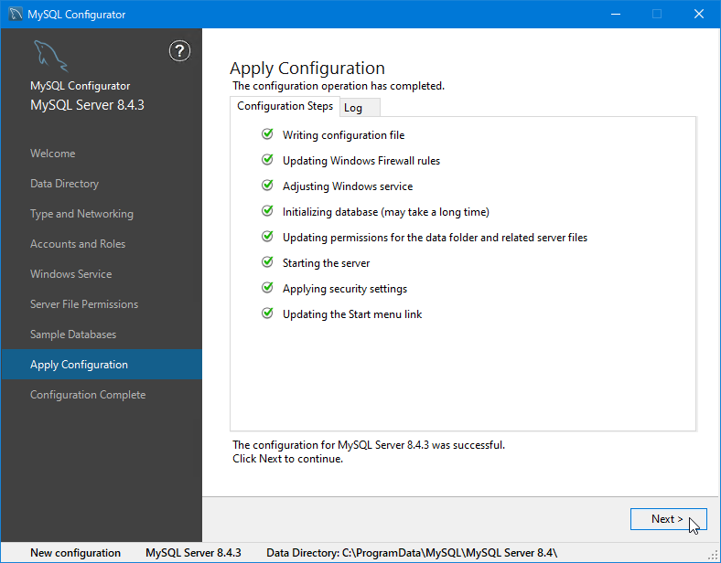Click 'Initializing database (may take a long time)'
Viewport: 721px width, 563px height.
tap(386, 212)
